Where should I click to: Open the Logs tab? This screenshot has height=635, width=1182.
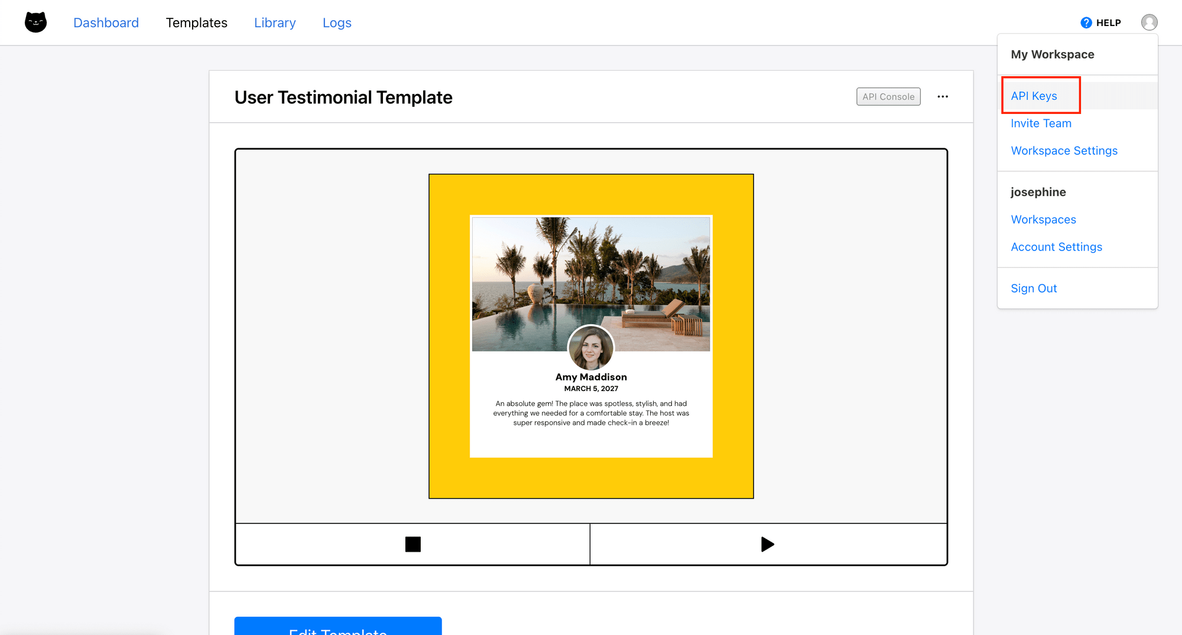point(337,22)
